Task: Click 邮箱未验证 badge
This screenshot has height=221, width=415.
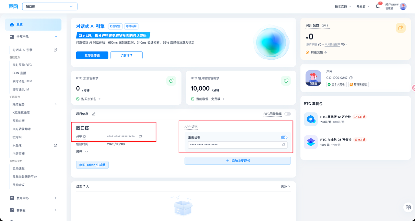Action: 358,85
